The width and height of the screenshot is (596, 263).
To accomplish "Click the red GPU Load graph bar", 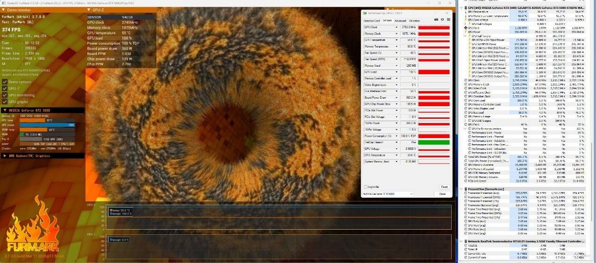I will click(x=433, y=72).
